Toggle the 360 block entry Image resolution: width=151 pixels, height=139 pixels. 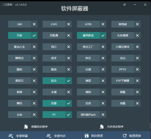(x=23, y=24)
